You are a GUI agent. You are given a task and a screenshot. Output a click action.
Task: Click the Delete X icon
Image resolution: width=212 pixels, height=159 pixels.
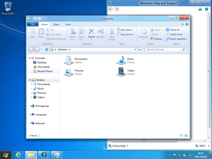click(x=92, y=32)
